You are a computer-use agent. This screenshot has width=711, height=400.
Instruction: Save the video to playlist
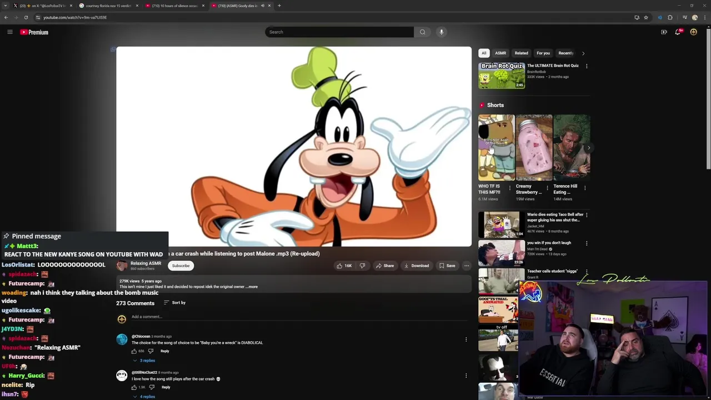(447, 266)
